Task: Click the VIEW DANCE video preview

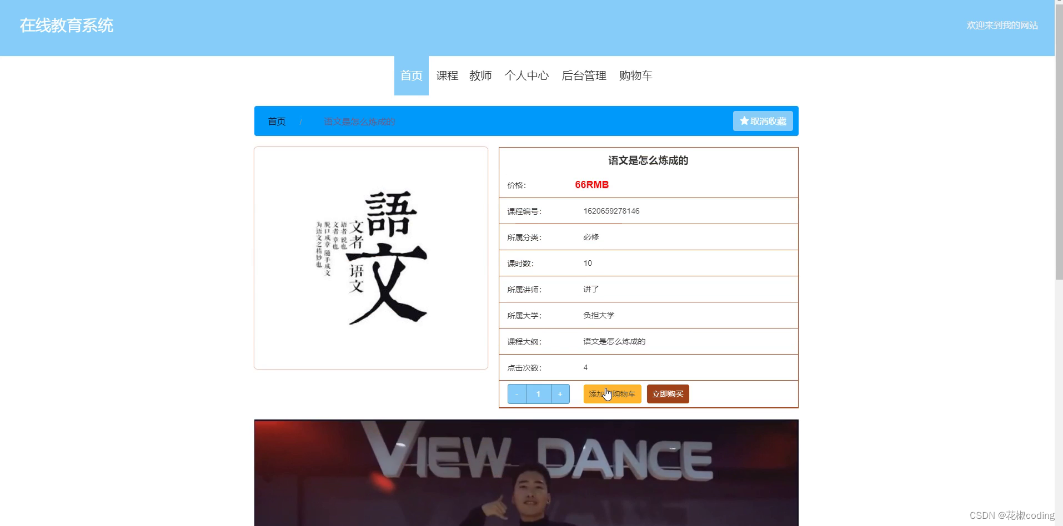Action: click(x=526, y=472)
